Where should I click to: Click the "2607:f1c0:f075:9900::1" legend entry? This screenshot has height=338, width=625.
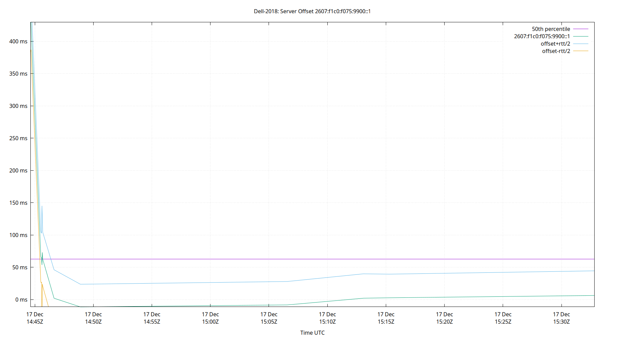542,36
